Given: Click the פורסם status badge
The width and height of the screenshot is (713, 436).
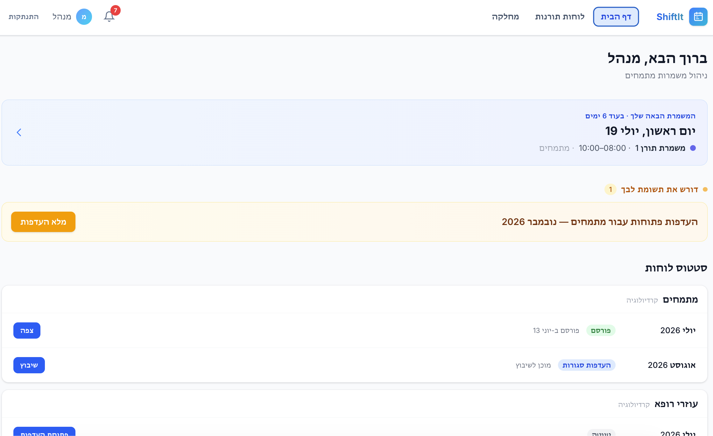Looking at the screenshot, I should pyautogui.click(x=601, y=331).
